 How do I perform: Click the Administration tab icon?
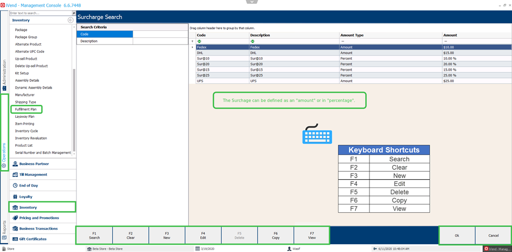tap(4, 88)
